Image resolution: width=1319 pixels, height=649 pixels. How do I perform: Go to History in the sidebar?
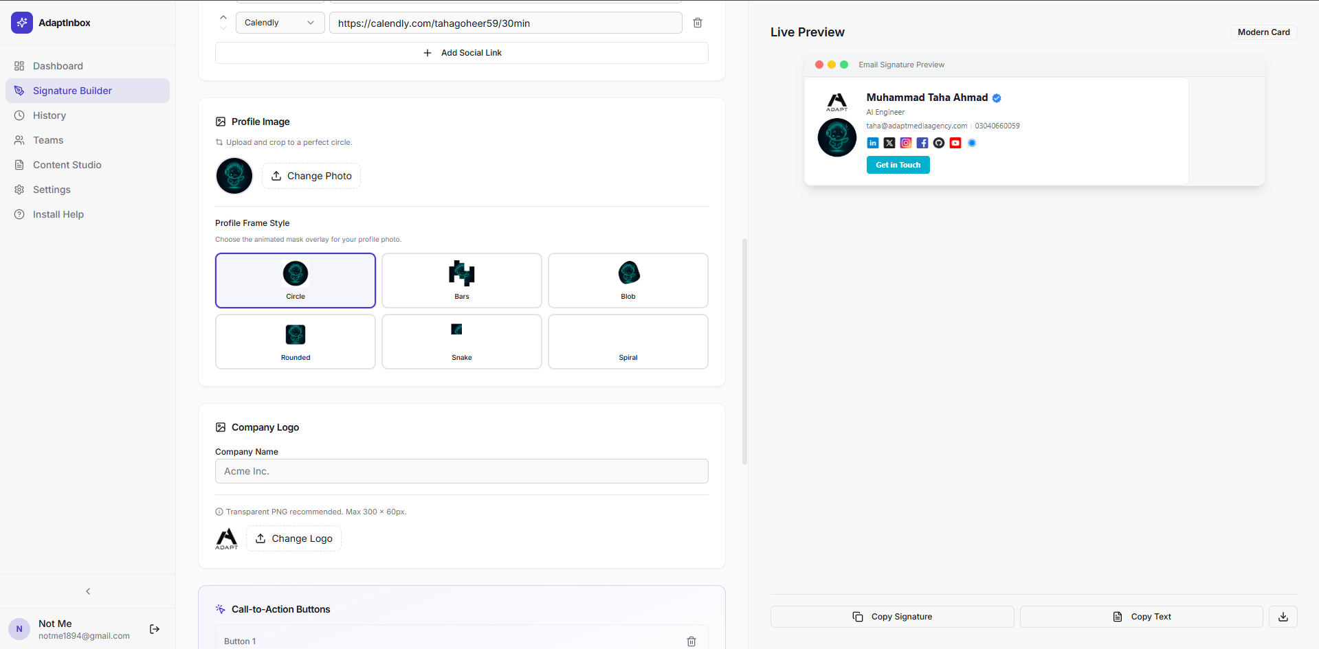tap(87, 115)
